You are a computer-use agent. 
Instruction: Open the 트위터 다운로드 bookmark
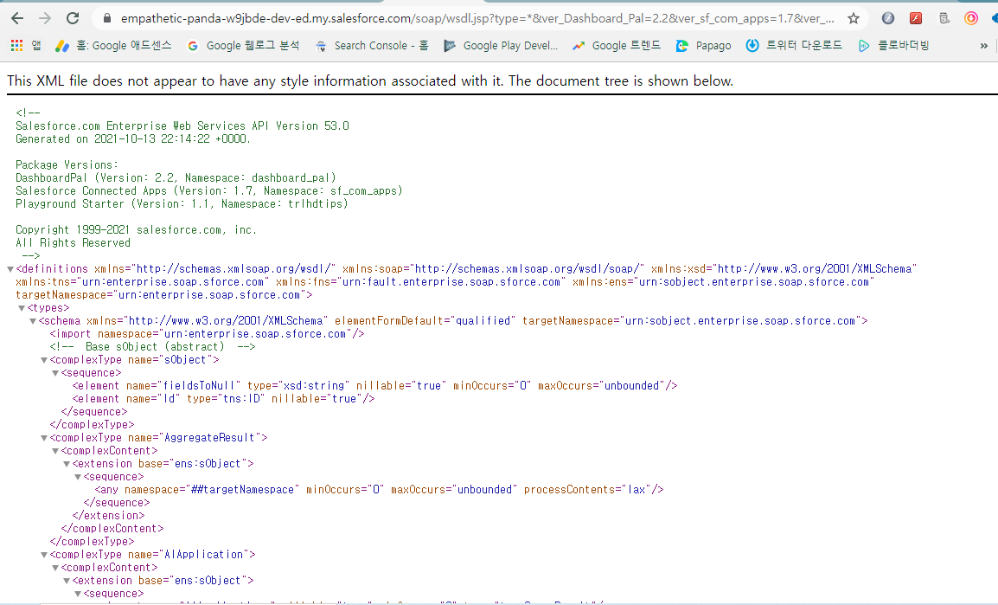[794, 45]
